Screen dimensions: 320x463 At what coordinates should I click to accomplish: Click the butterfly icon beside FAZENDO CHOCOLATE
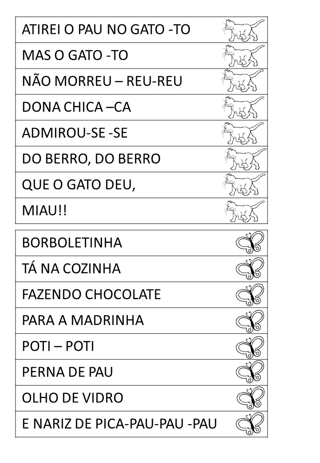250,295
